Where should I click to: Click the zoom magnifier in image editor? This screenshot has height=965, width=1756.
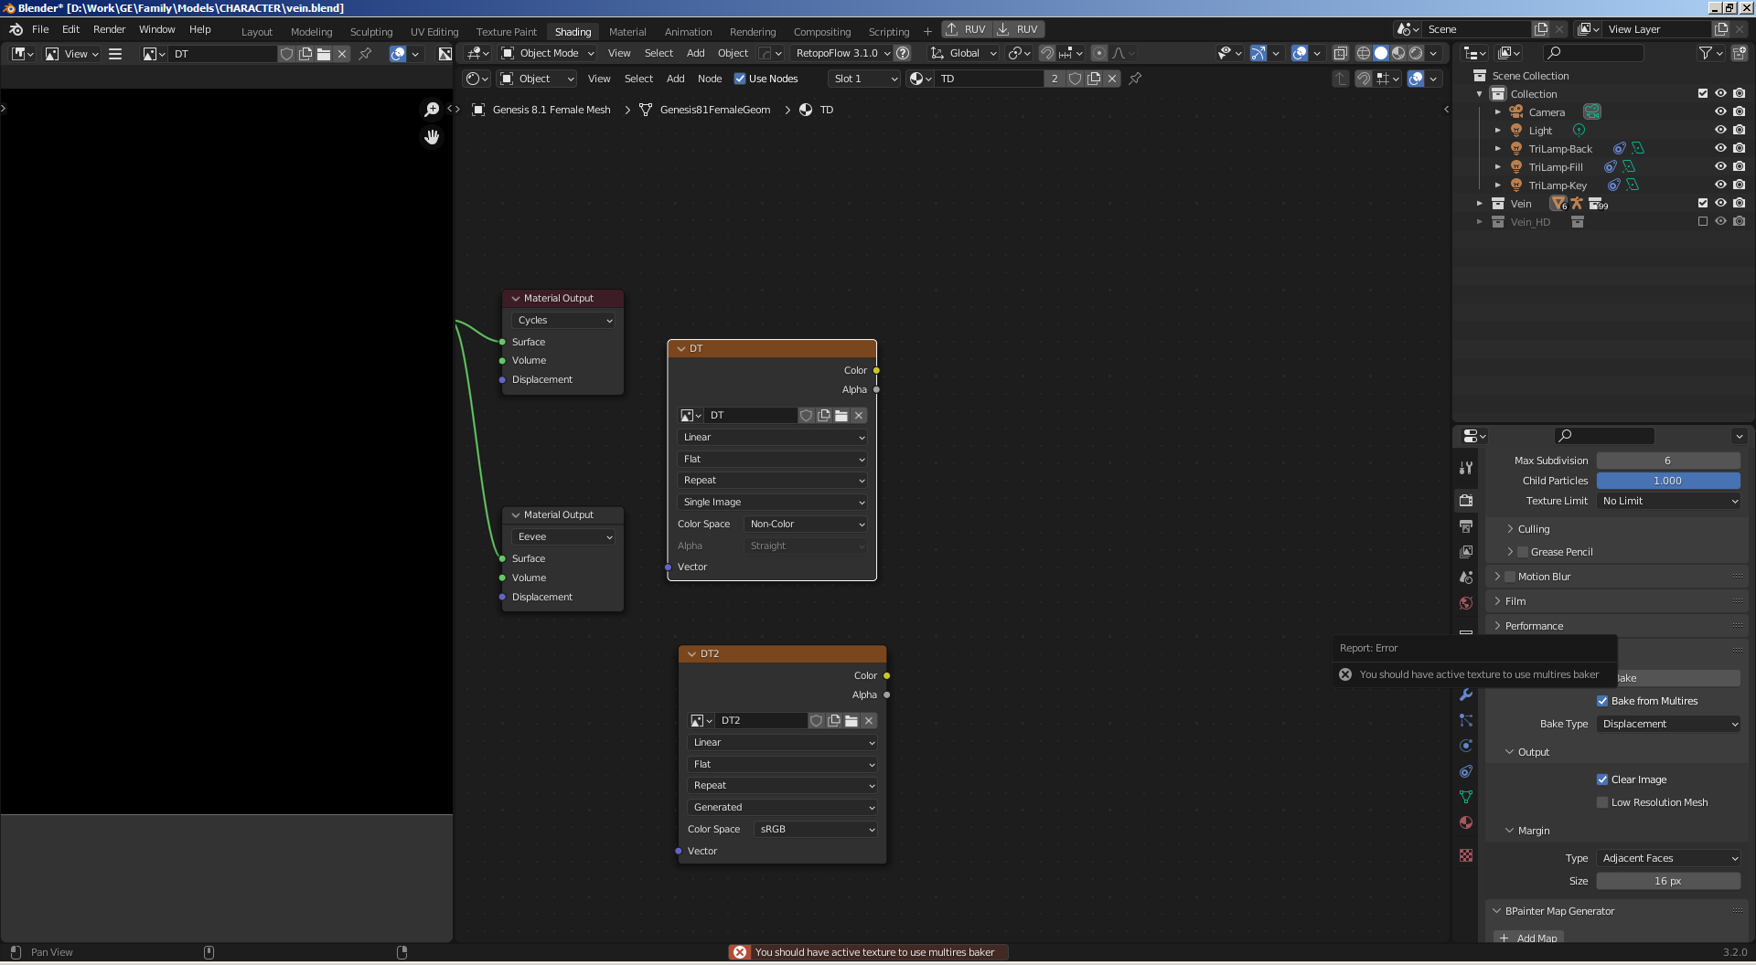[432, 110]
